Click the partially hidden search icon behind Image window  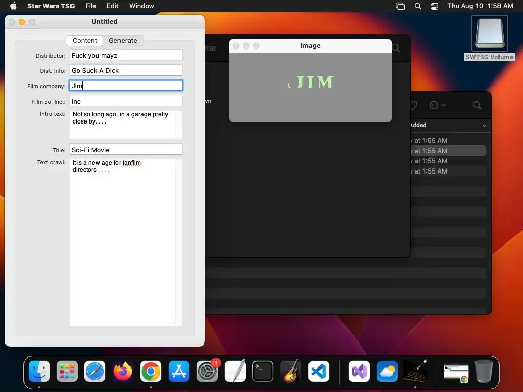pos(396,48)
